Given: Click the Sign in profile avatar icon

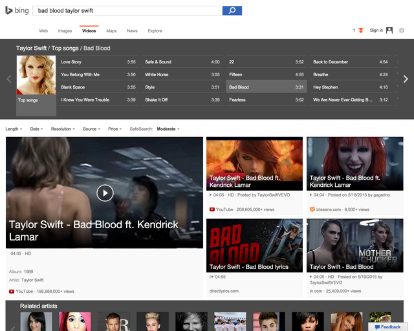Looking at the screenshot, I should (389, 30).
